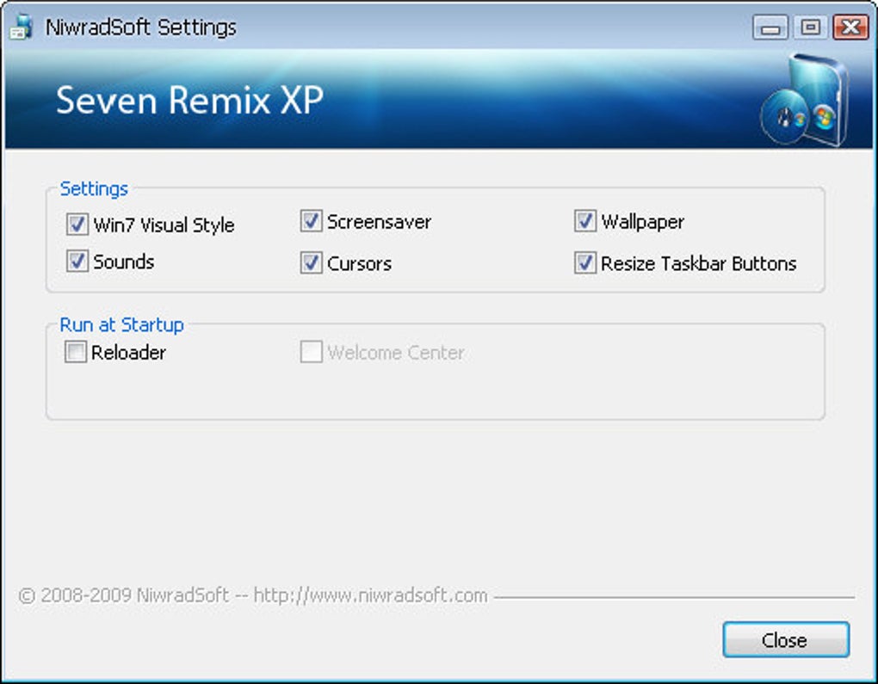Click the Seven Remix XP software box icon

click(x=802, y=100)
